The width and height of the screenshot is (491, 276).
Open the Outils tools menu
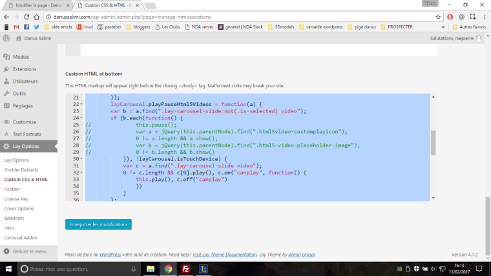19,94
